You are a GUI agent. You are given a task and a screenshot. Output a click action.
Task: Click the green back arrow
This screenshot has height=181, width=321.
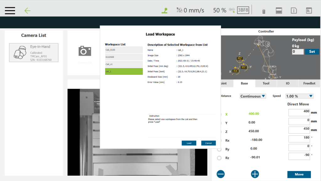[28, 10]
